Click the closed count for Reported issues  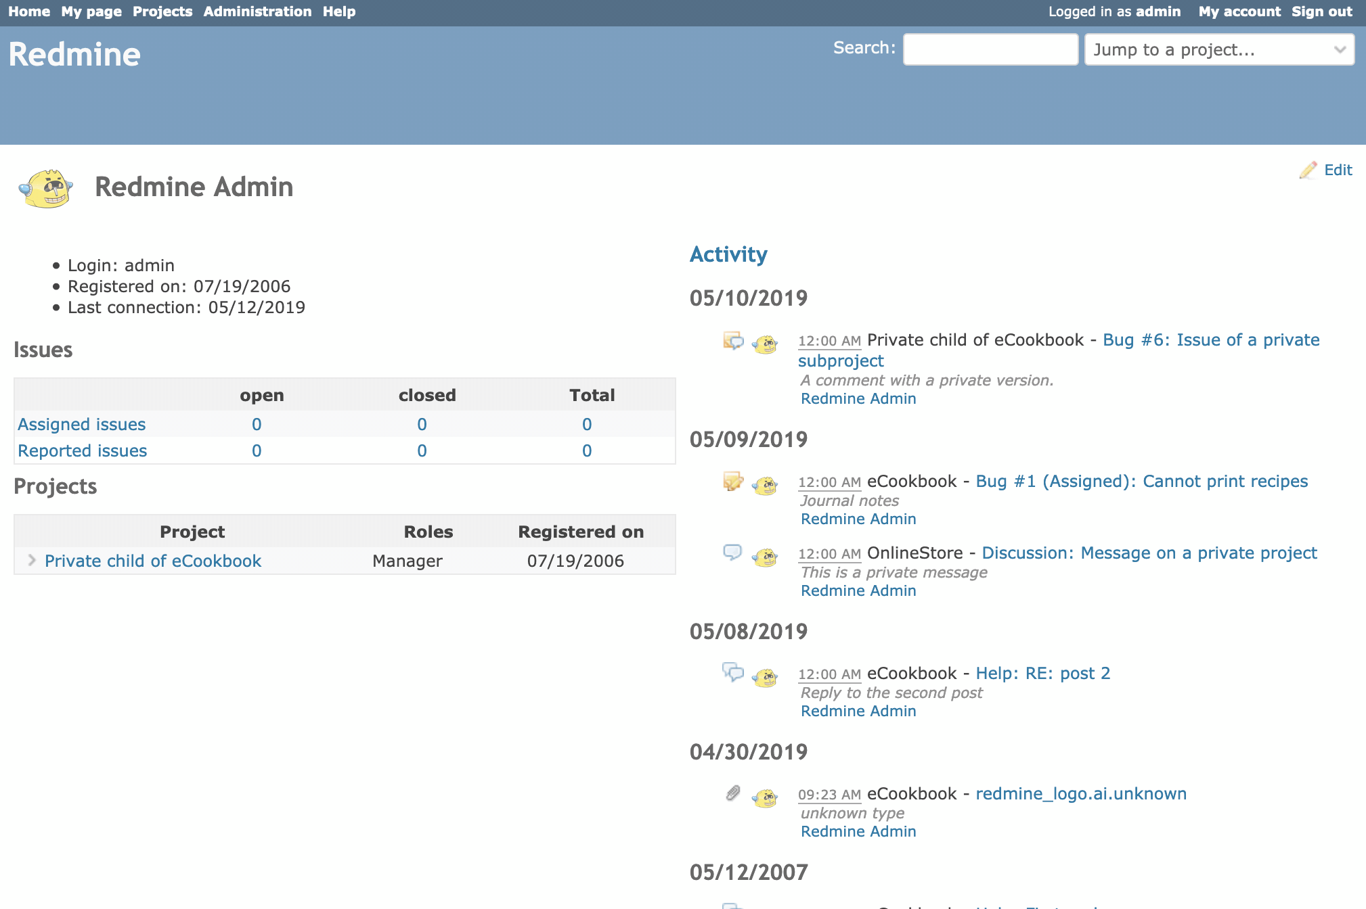(422, 450)
